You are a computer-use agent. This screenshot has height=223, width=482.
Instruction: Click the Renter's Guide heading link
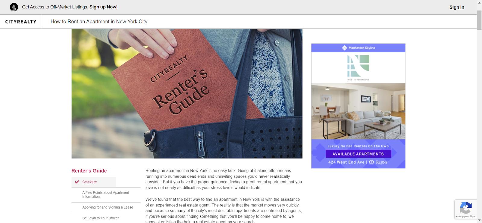coord(89,171)
